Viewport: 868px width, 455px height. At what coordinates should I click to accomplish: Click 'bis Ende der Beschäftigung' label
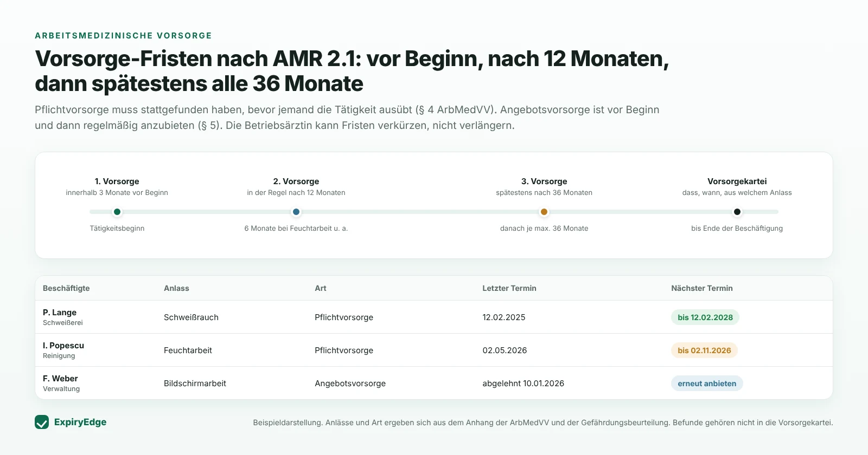(x=737, y=229)
